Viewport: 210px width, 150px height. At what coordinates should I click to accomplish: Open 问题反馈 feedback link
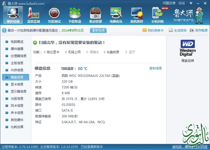(x=169, y=3)
